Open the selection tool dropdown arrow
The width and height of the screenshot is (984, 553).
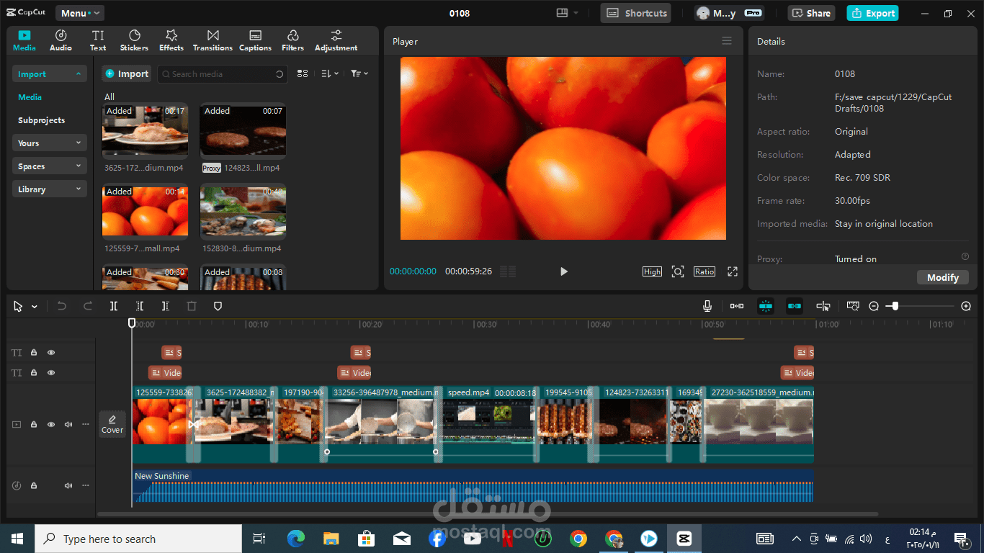click(34, 307)
